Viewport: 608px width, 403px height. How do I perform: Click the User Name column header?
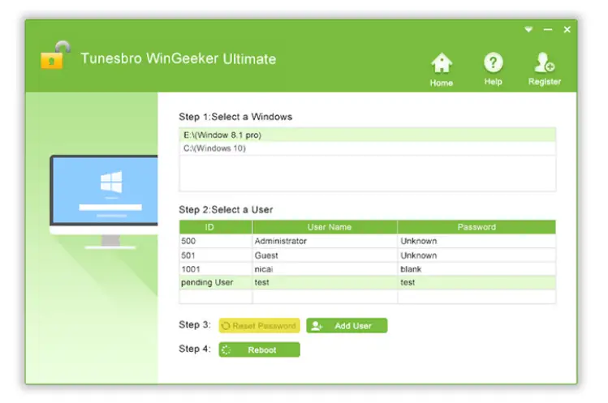point(325,227)
